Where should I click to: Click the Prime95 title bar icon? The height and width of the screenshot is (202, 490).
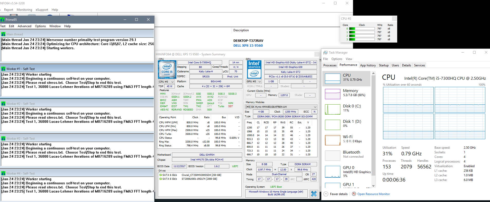click(2, 19)
